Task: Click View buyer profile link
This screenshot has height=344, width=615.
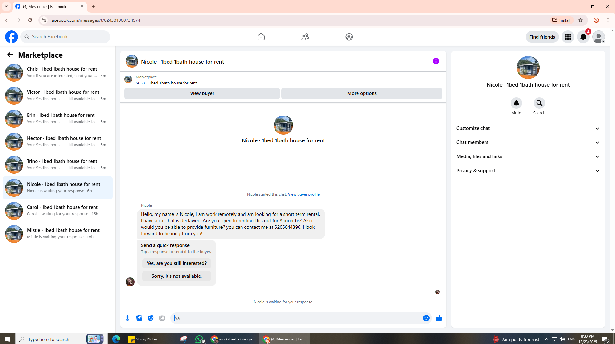Action: (x=304, y=194)
